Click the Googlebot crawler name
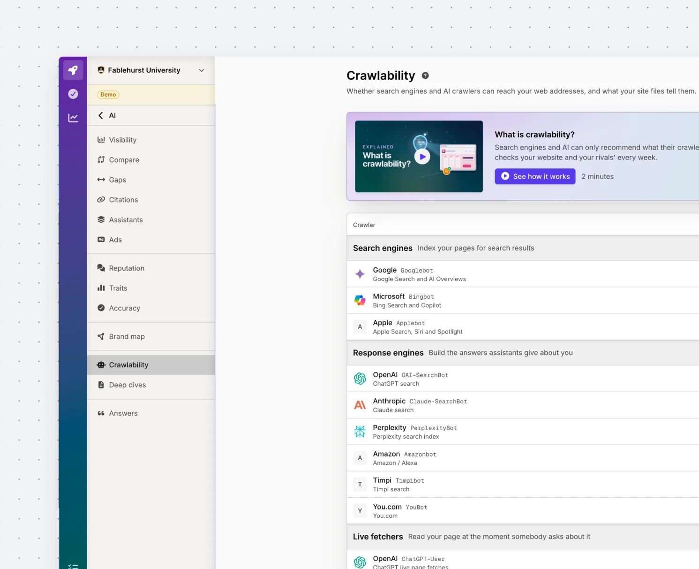699x569 pixels. 417,271
